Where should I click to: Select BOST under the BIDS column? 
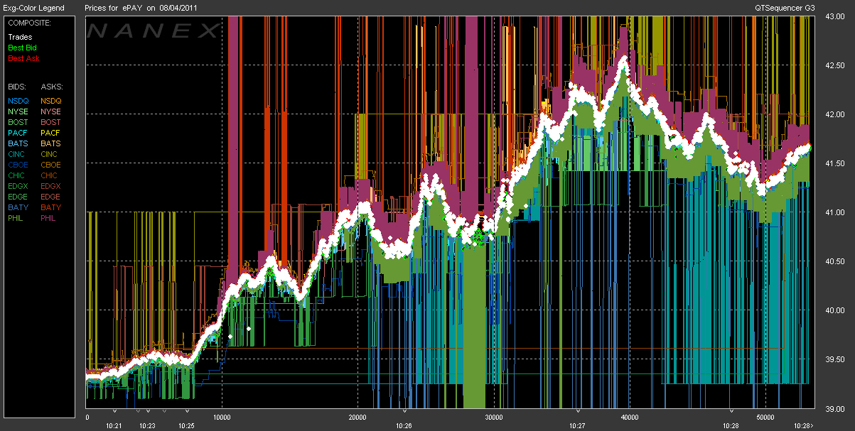[x=18, y=122]
